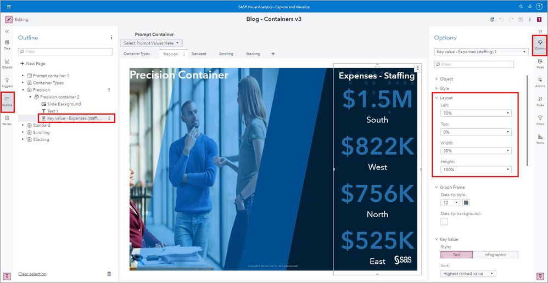Screen dimensions: 548x283
Task: Expand the Standard tree node
Action: pyautogui.click(x=23, y=125)
